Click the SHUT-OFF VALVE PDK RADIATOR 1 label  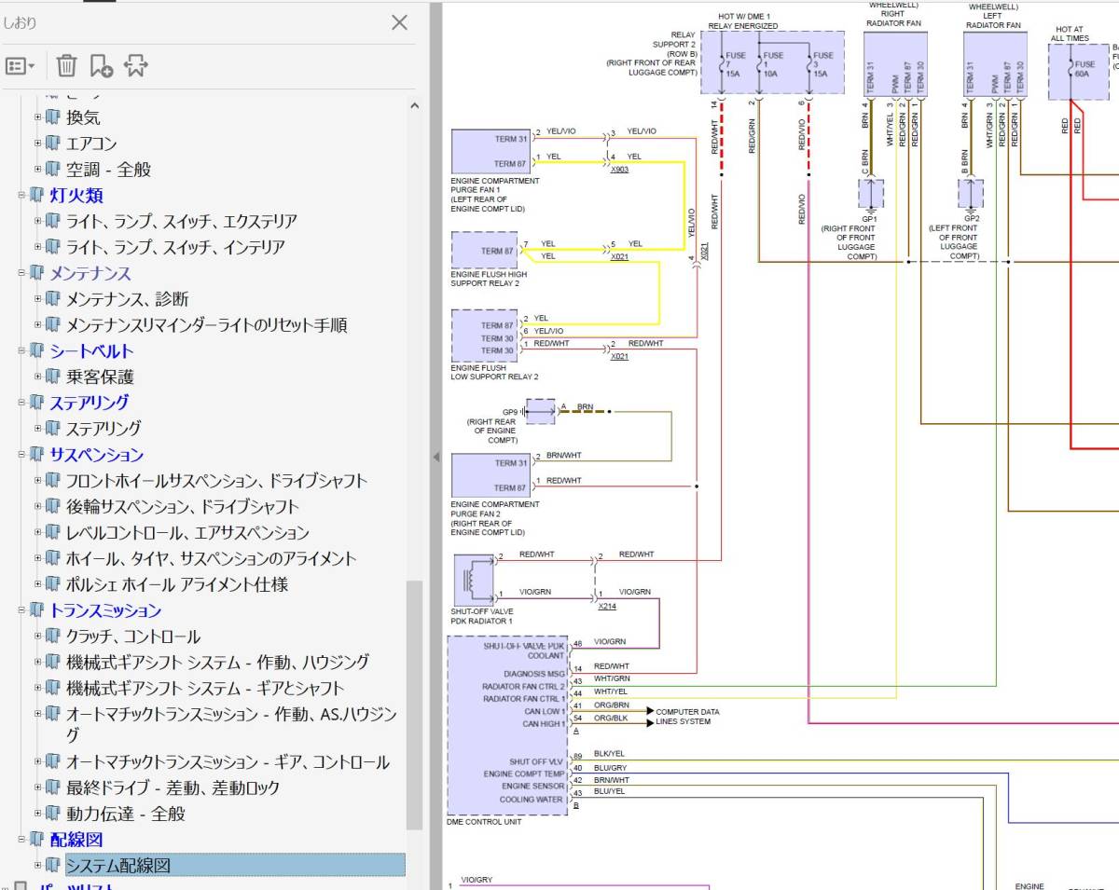482,616
